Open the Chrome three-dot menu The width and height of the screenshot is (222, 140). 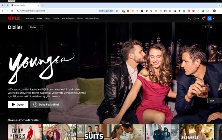[x=219, y=11]
